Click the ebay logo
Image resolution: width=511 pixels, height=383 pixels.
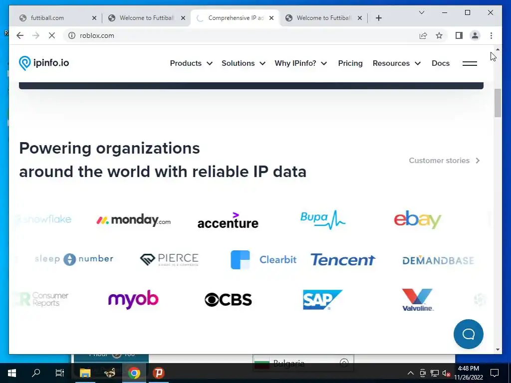(418, 219)
